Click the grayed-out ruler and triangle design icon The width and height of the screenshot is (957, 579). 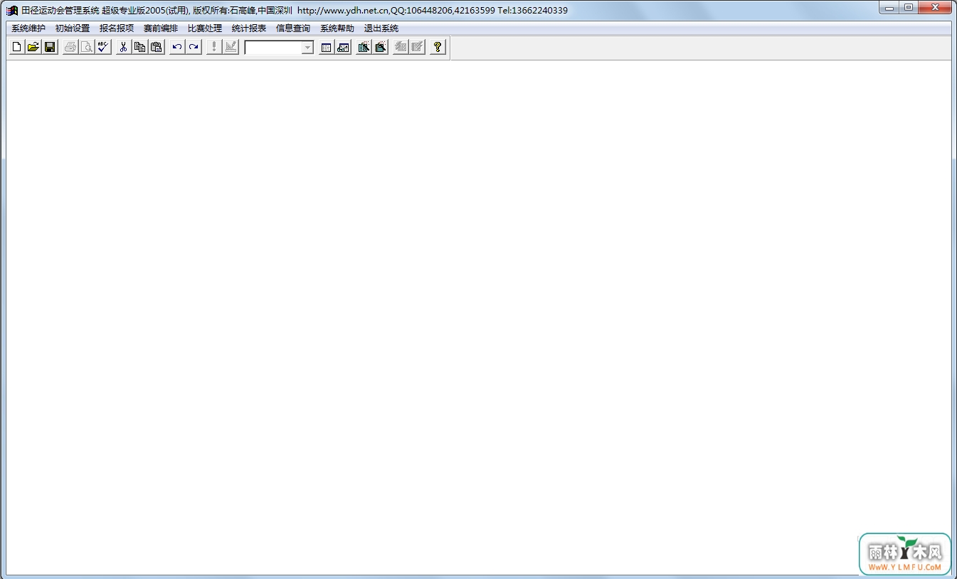(231, 48)
